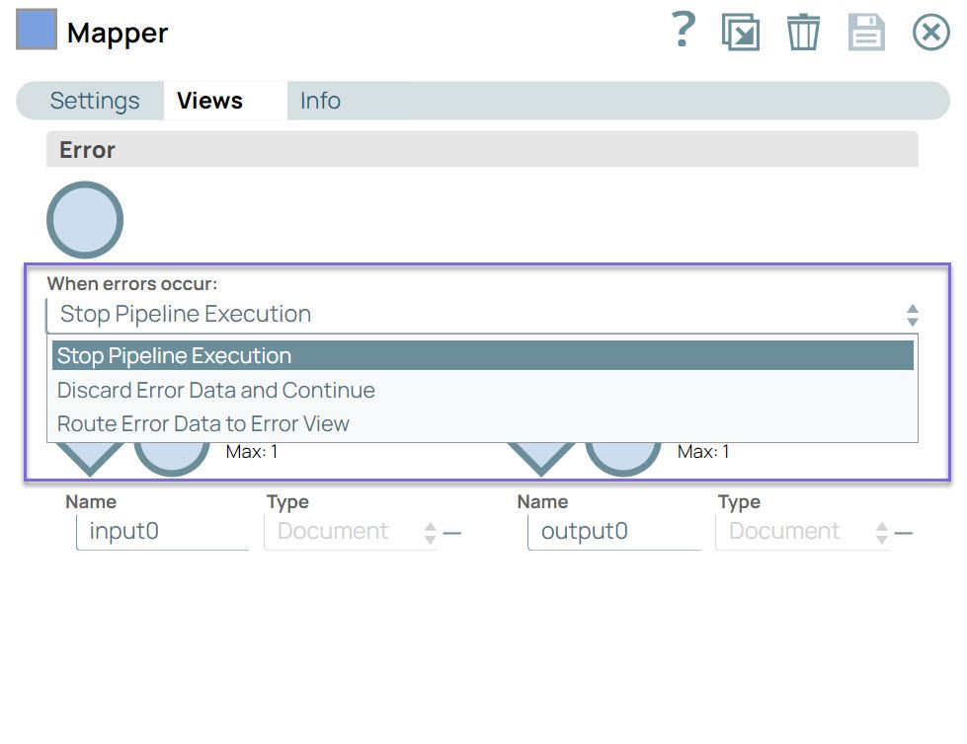Viewport: 967px width, 744px height.
Task: Select the Views tab
Action: (x=209, y=100)
